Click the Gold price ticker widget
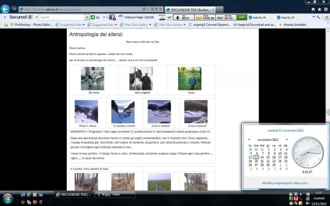Image resolution: width=330 pixels, height=206 pixels. pyautogui.click(x=204, y=17)
